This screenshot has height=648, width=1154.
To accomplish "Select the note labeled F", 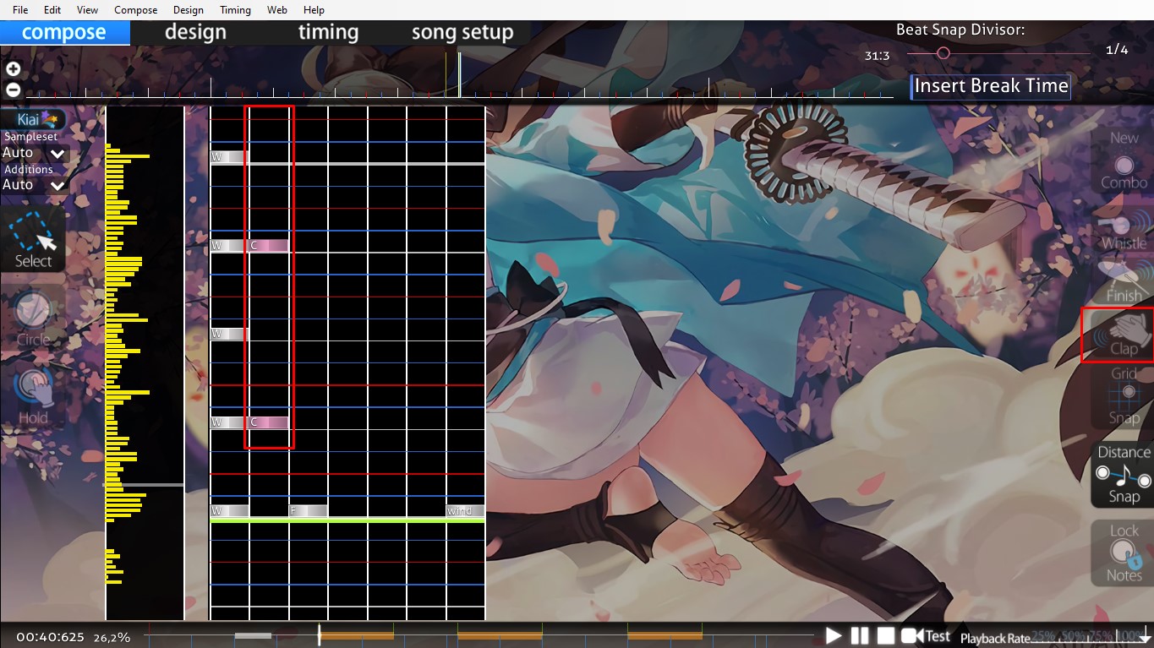I will click(308, 511).
